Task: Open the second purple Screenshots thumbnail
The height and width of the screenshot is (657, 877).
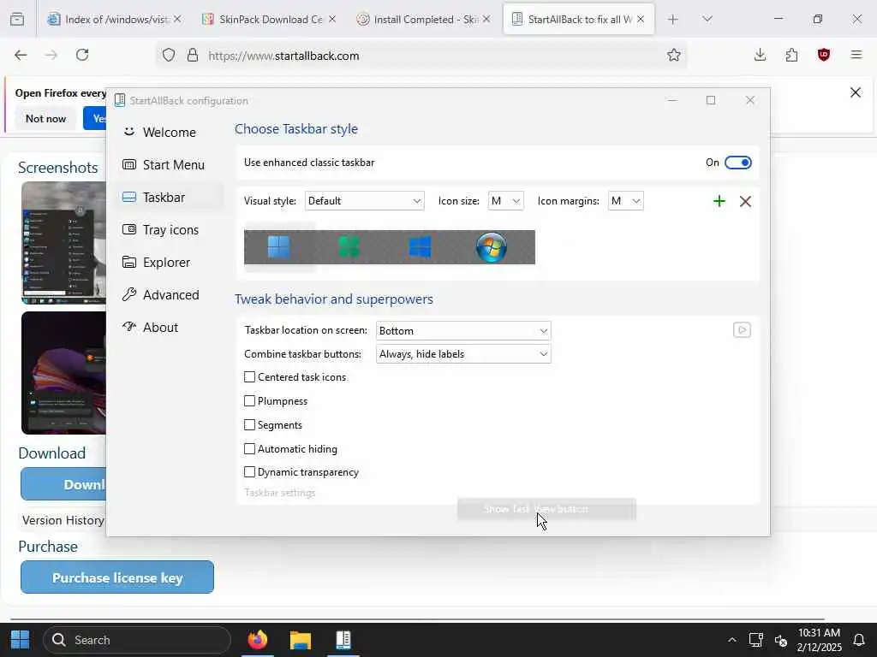Action: pos(63,373)
